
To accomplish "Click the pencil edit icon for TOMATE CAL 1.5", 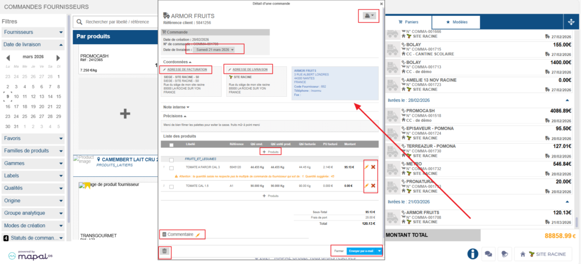I will pos(366,185).
